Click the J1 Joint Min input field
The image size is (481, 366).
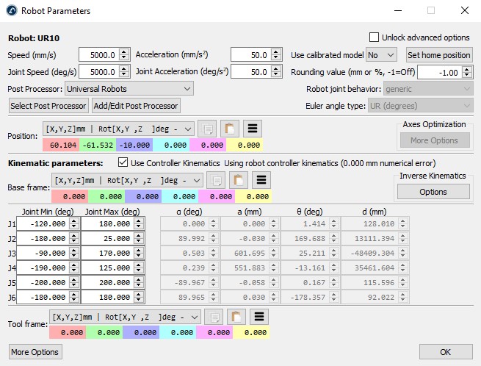click(x=42, y=223)
